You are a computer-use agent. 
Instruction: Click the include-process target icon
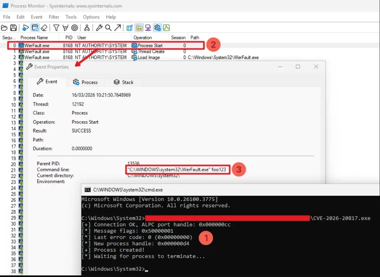pyautogui.click(x=74, y=28)
